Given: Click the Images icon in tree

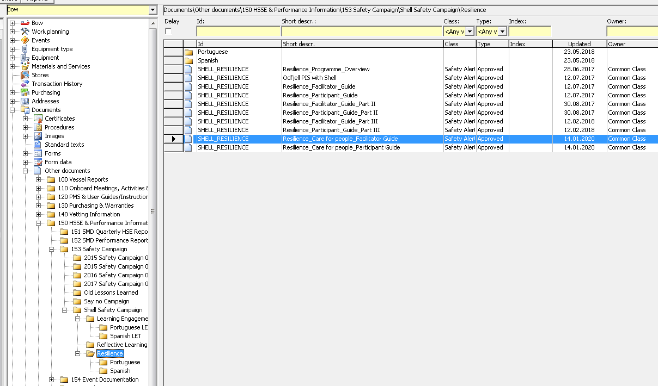Looking at the screenshot, I should click(x=38, y=136).
